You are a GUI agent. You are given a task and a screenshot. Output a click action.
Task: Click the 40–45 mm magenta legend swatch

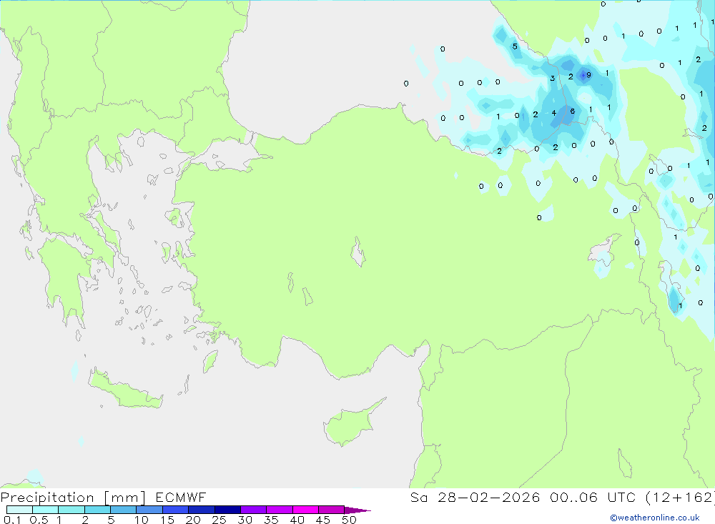click(305, 510)
